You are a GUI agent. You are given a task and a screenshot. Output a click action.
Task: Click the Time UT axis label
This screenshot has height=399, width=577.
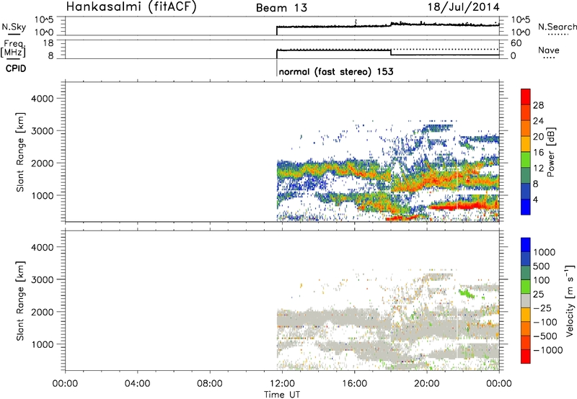[x=282, y=395]
